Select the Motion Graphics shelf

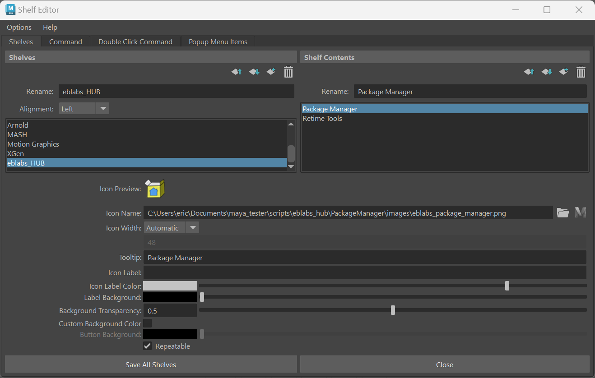pyautogui.click(x=147, y=144)
